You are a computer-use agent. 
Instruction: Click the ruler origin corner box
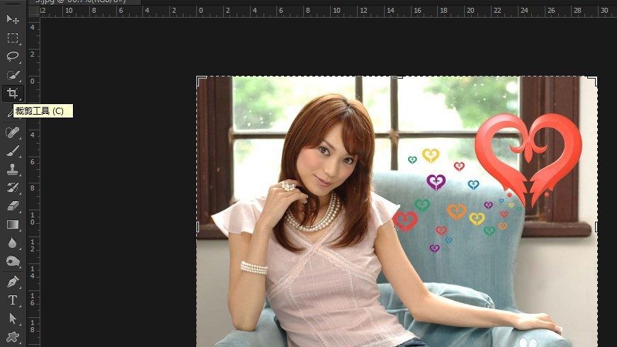(34, 11)
